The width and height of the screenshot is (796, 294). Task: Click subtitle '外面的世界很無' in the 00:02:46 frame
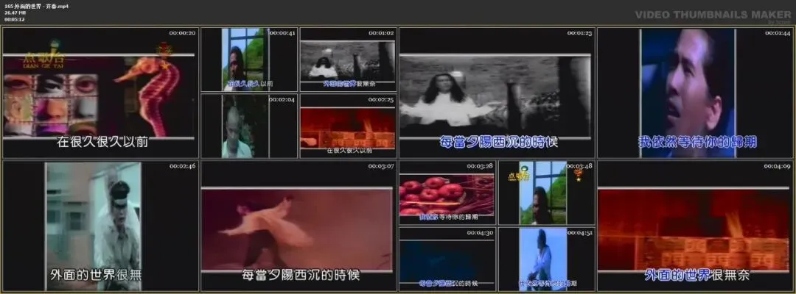coord(96,276)
